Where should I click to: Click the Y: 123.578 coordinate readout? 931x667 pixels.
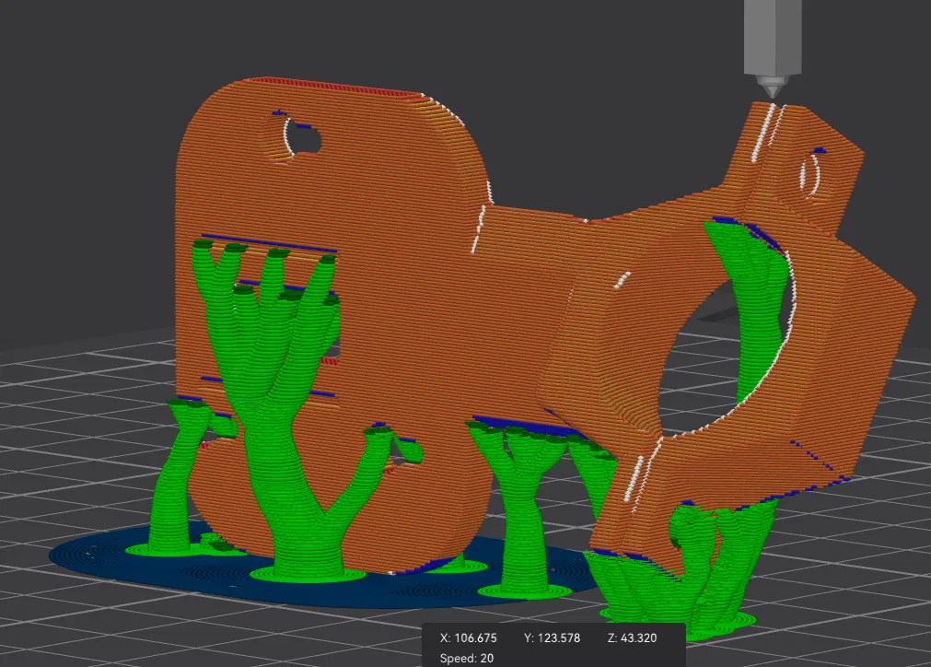(552, 638)
